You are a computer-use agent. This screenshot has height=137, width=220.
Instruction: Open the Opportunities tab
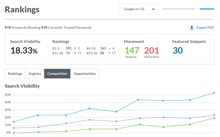click(x=85, y=74)
